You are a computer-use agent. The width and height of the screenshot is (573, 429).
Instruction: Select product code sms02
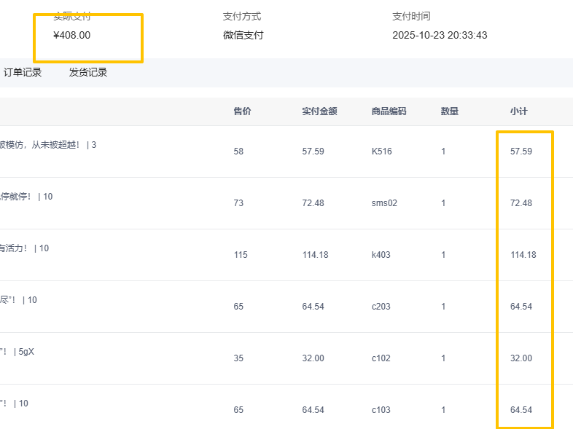pos(384,203)
